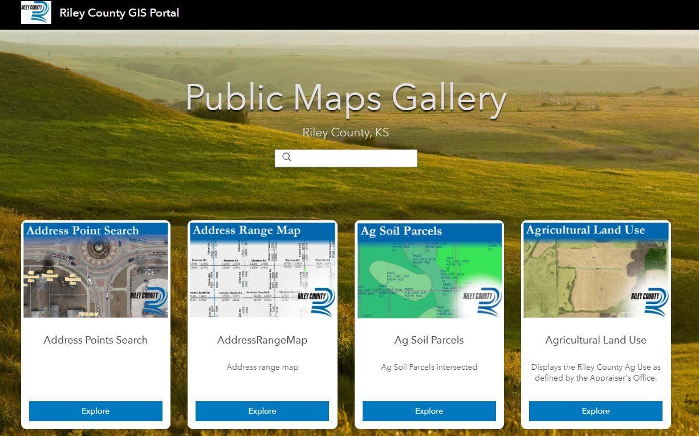
Task: Click the "Ag Soil Parcels intersected" description text
Action: [x=428, y=367]
